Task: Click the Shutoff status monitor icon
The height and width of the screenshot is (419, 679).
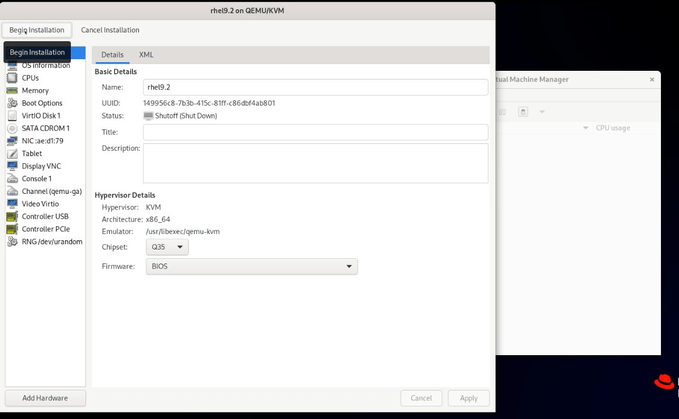Action: 148,115
